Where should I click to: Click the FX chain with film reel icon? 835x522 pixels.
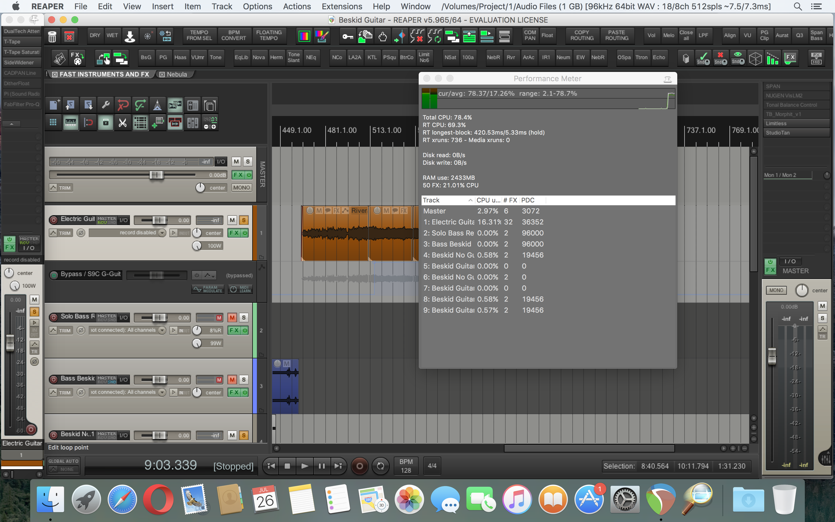point(77,58)
